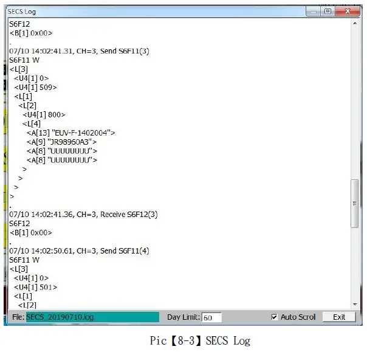Click log line 'Send S6F11(3)'

pos(79,51)
